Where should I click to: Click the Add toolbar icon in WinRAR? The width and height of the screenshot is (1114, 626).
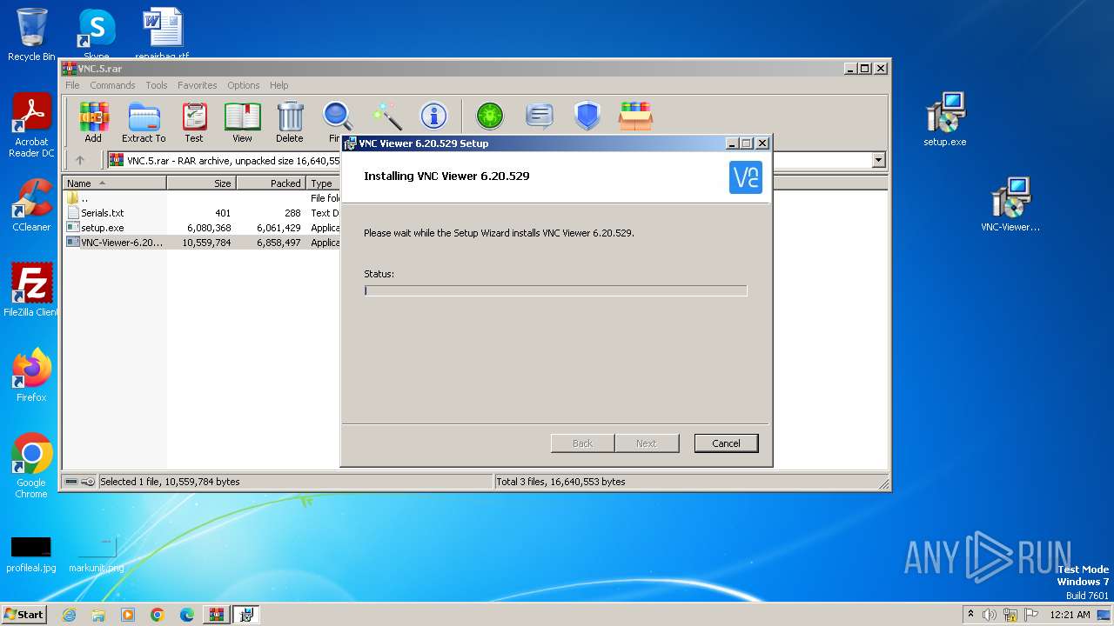(x=93, y=122)
